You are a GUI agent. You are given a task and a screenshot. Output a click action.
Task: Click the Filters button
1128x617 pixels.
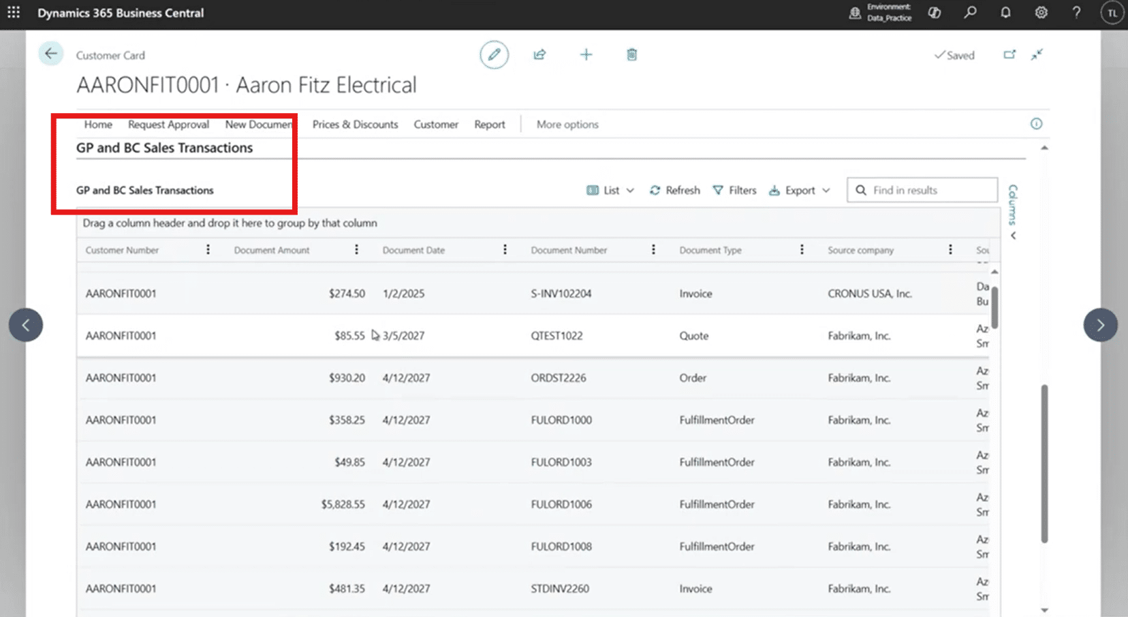734,191
